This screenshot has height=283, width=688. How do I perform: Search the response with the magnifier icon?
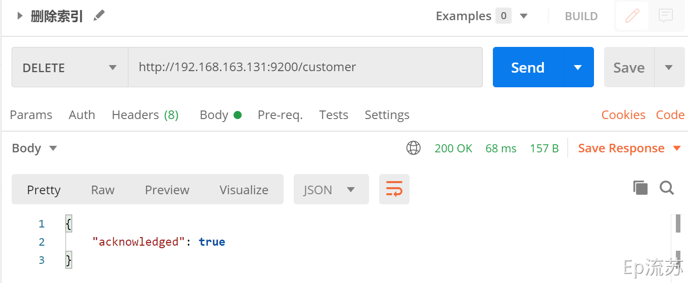[x=667, y=188]
